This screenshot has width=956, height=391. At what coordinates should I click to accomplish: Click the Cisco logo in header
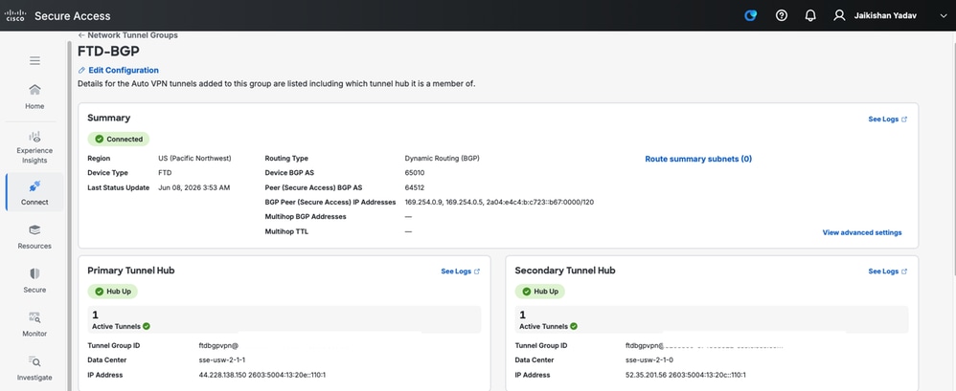(x=14, y=15)
